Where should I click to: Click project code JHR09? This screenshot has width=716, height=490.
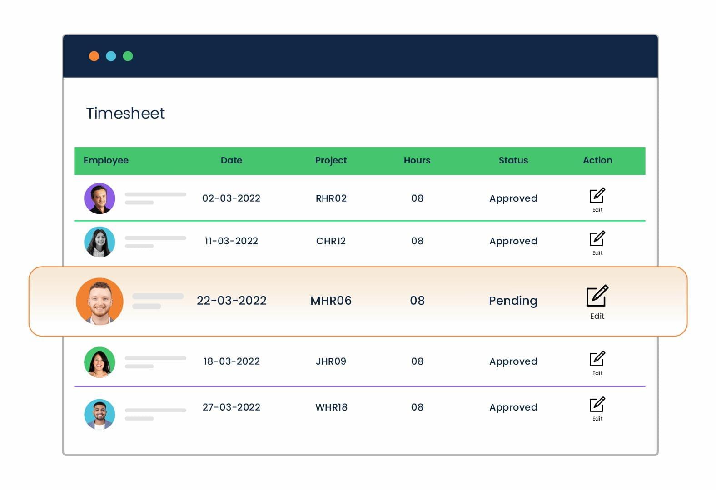(331, 361)
